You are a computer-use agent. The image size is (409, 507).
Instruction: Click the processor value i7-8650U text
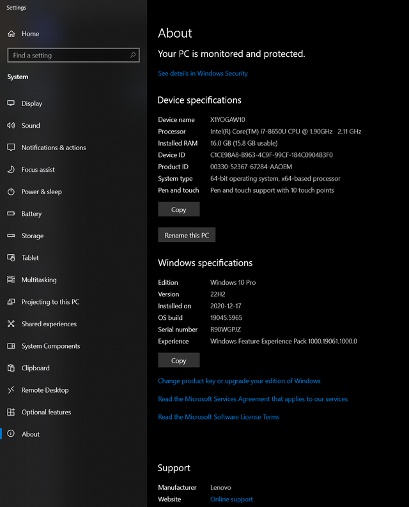pyautogui.click(x=286, y=132)
